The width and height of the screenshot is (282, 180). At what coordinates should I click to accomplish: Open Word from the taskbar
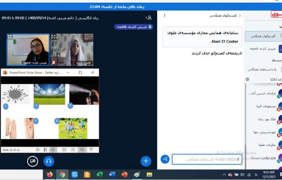pyautogui.click(x=112, y=174)
